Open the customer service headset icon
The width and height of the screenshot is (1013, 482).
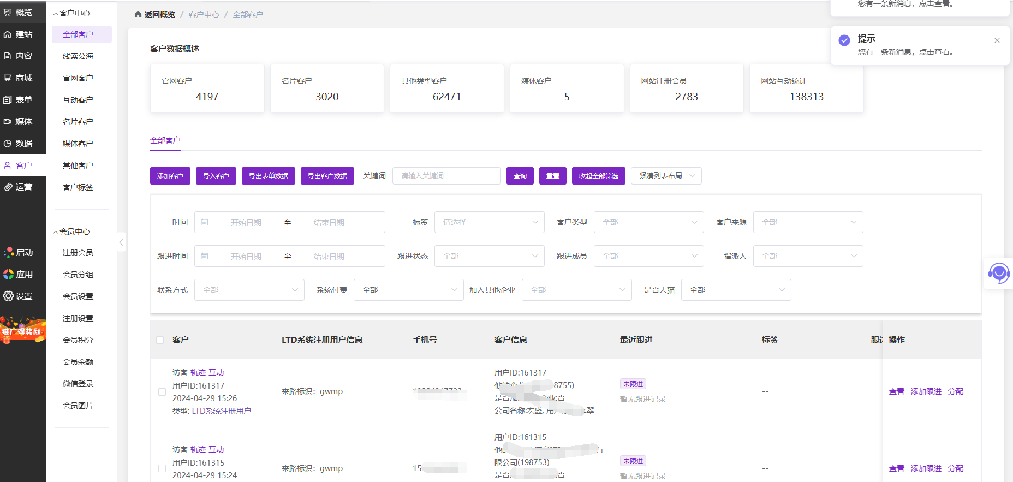[999, 273]
